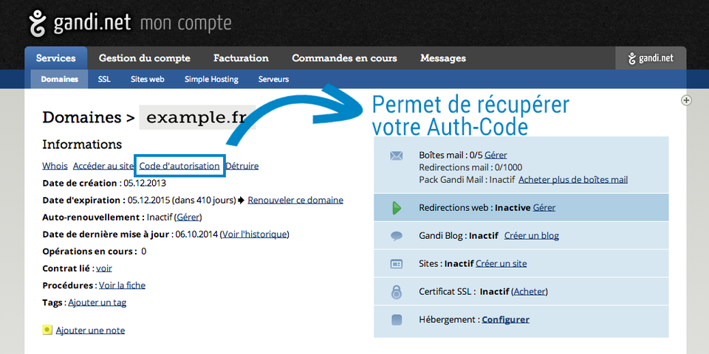
Task: Click Gérer link beside Boîtes mail
Action: click(496, 156)
